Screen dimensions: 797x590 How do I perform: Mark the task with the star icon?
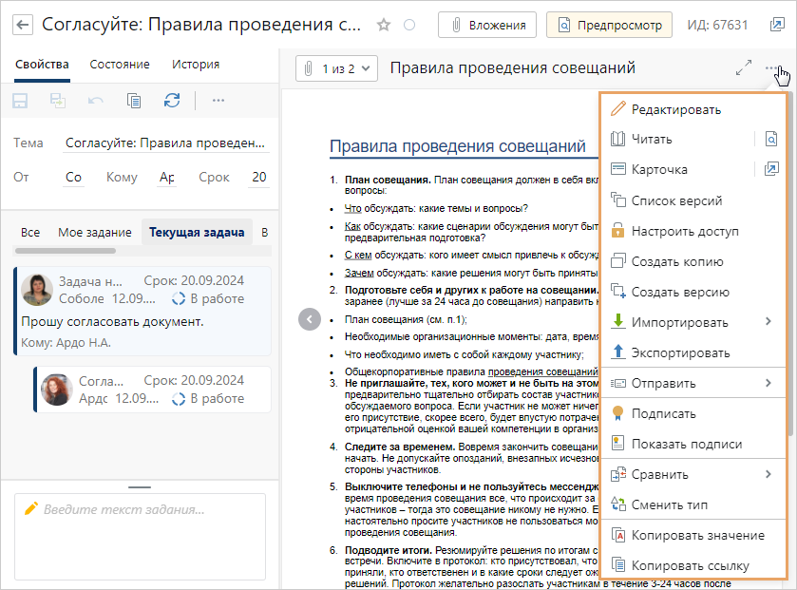[x=384, y=25]
